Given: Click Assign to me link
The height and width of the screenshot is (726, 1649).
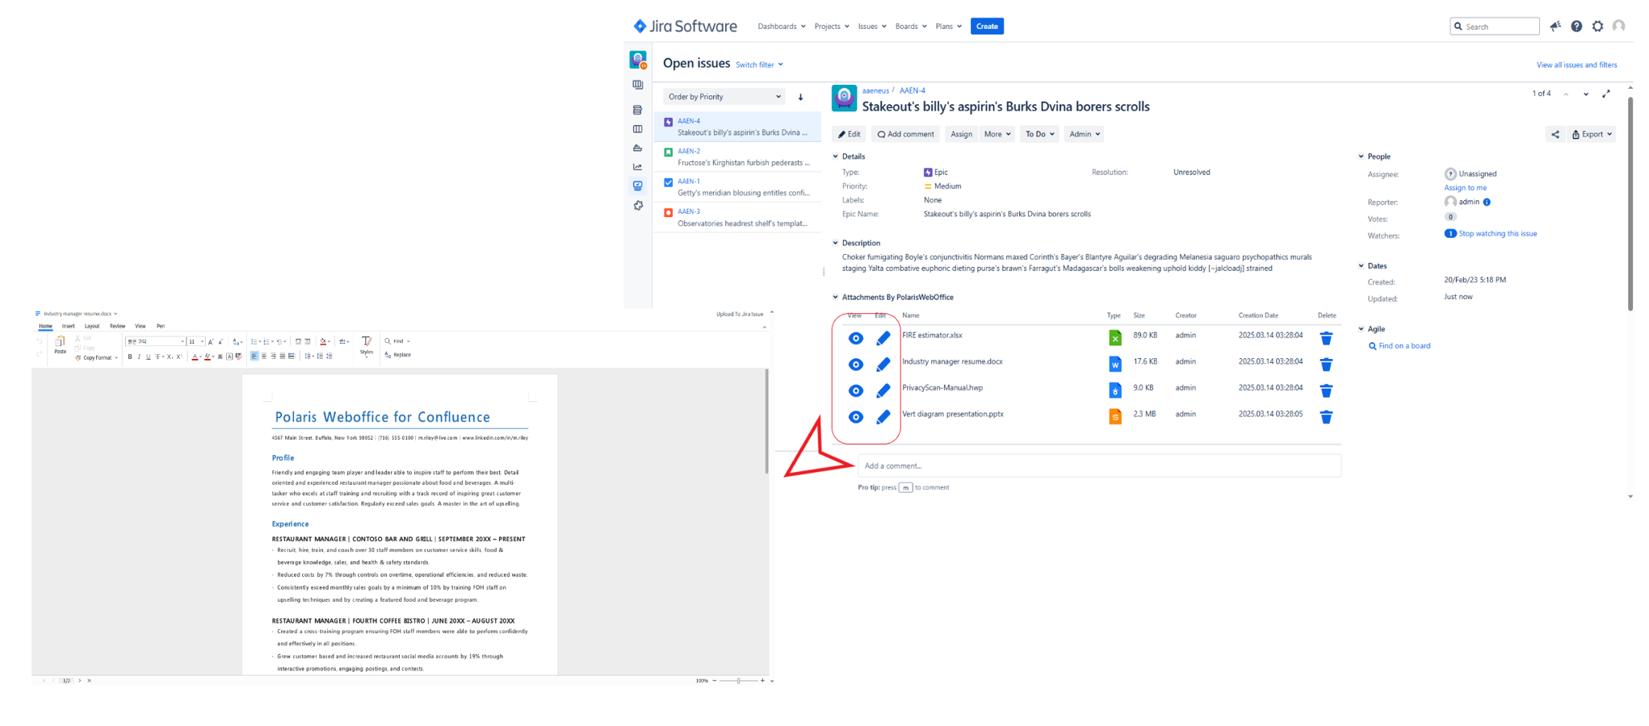Looking at the screenshot, I should pyautogui.click(x=1465, y=188).
